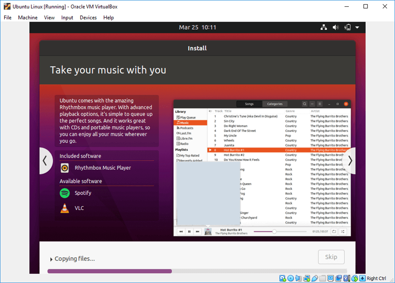Viewport: 395px width, 283px height.
Task: Click the Spotify logo icon
Action: coord(65,193)
